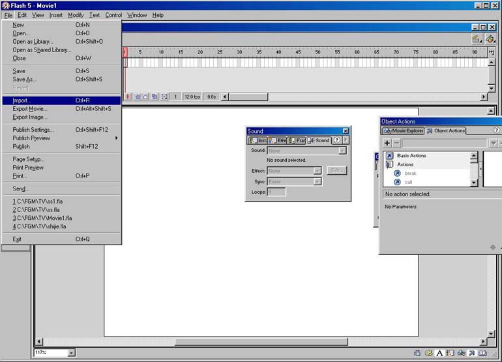Click the Edit Symbols icon above the timeline

pos(490,39)
